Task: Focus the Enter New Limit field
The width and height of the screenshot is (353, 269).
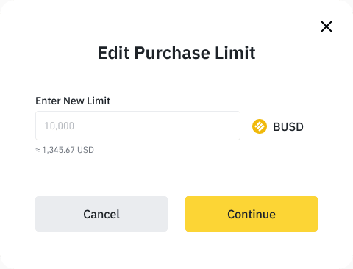Action: pyautogui.click(x=138, y=126)
